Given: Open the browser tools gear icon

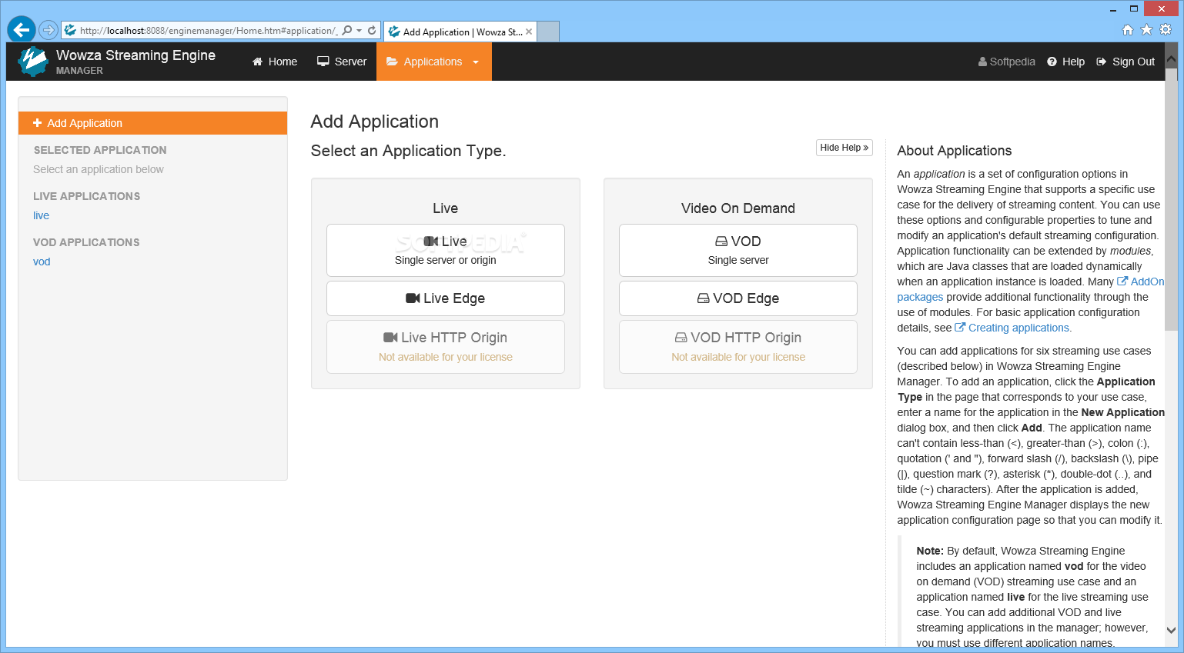Looking at the screenshot, I should pyautogui.click(x=1166, y=30).
